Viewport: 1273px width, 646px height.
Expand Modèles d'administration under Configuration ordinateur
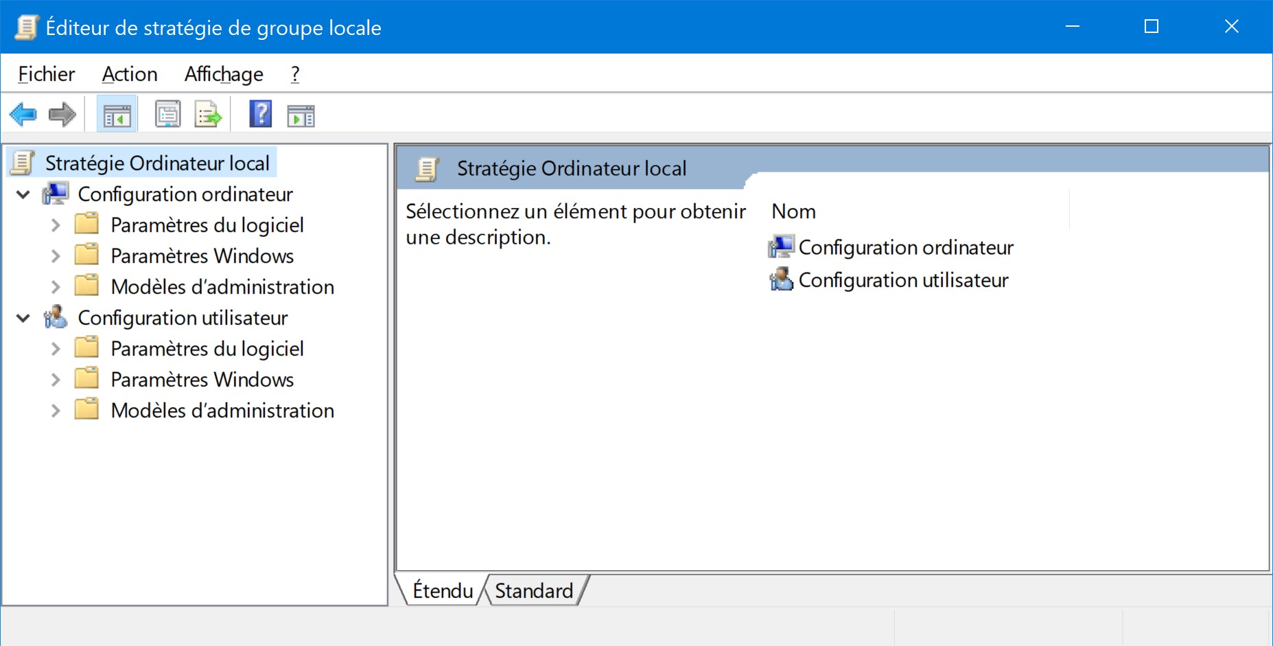pos(56,287)
